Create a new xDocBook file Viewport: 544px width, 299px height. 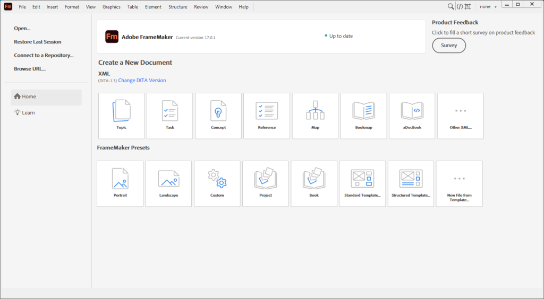tap(412, 116)
